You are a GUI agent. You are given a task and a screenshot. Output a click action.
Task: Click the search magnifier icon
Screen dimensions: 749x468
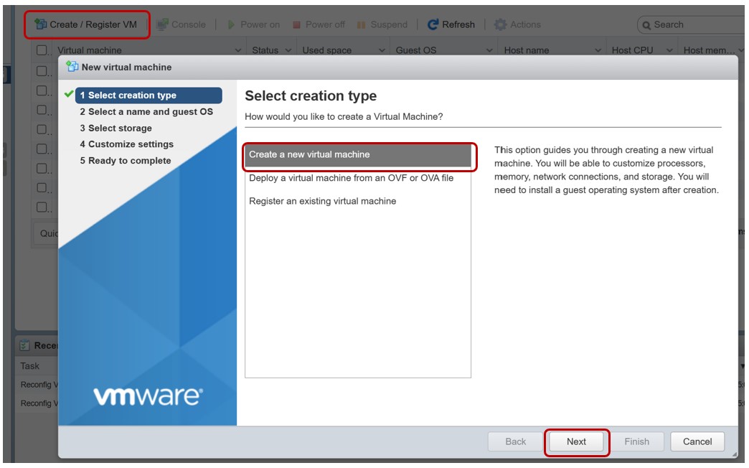tap(646, 24)
